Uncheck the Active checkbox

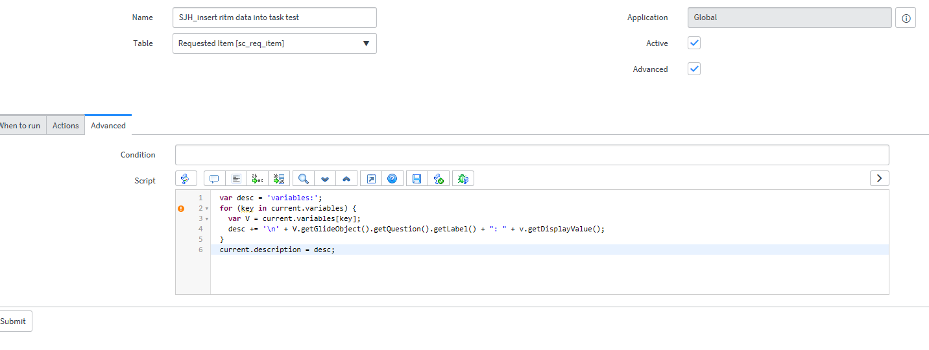(694, 43)
